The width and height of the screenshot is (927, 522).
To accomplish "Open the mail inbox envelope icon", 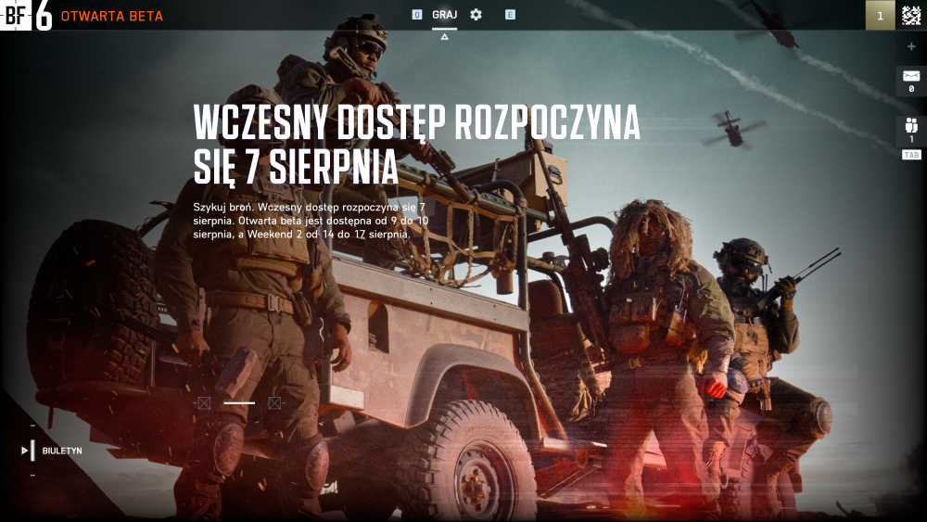I will click(911, 76).
